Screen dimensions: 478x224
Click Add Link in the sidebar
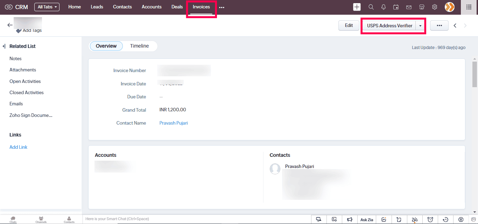18,147
